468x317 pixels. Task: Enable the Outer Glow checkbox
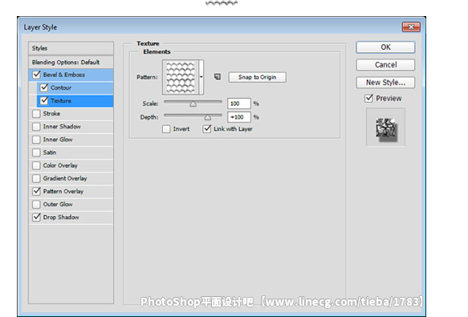tap(36, 204)
